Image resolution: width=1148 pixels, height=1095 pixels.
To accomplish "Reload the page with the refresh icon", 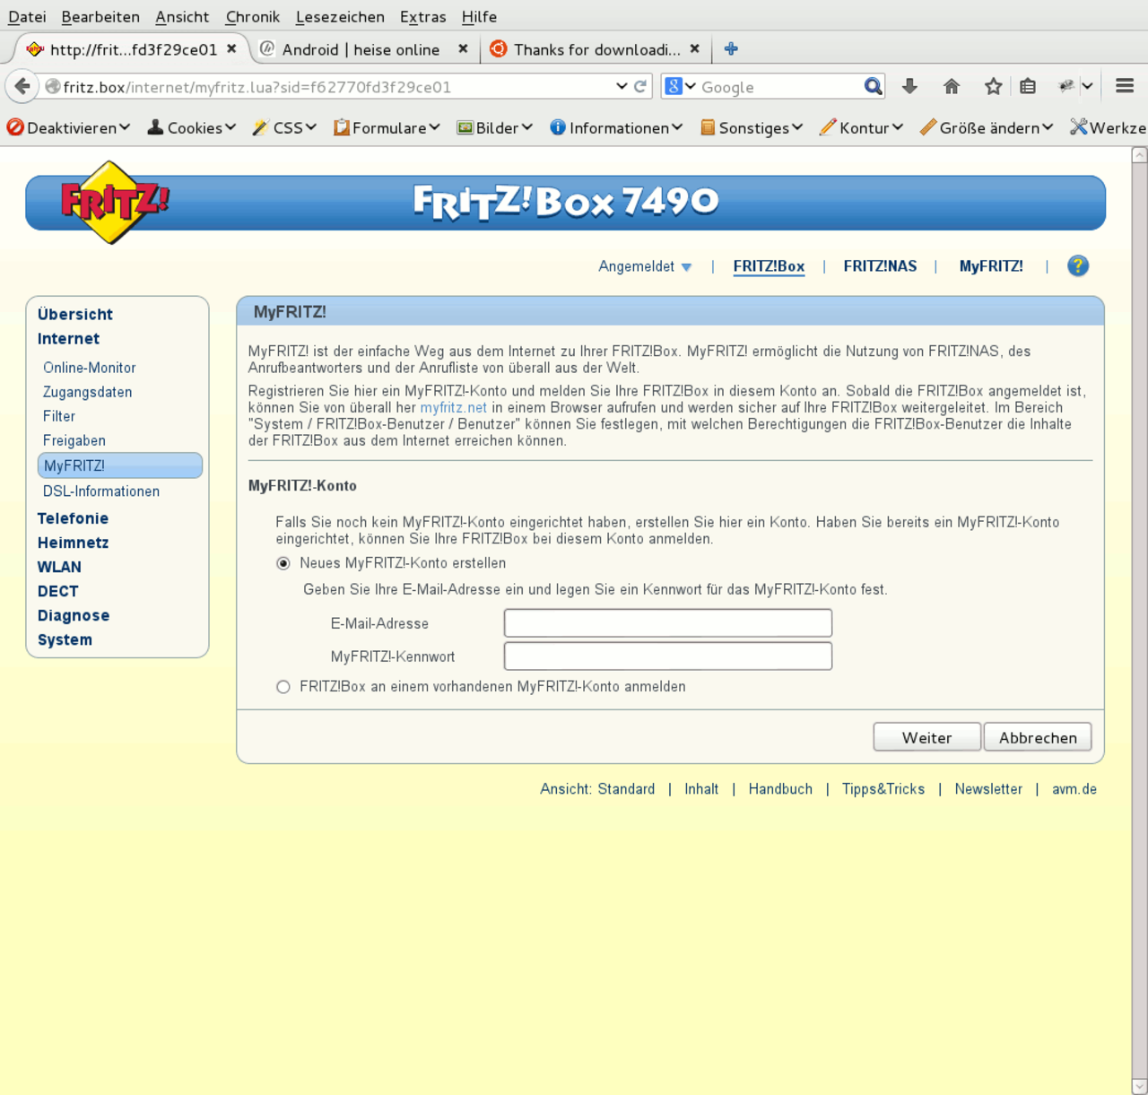I will 640,86.
